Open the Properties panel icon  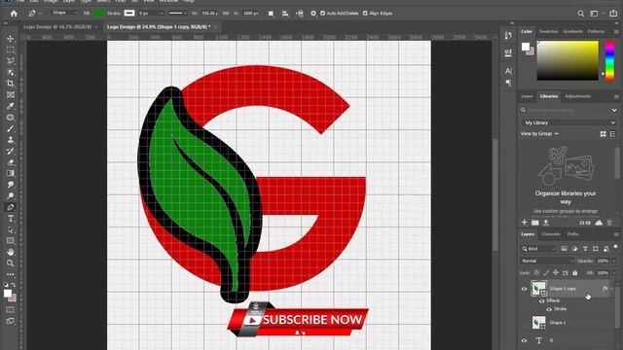(508, 52)
